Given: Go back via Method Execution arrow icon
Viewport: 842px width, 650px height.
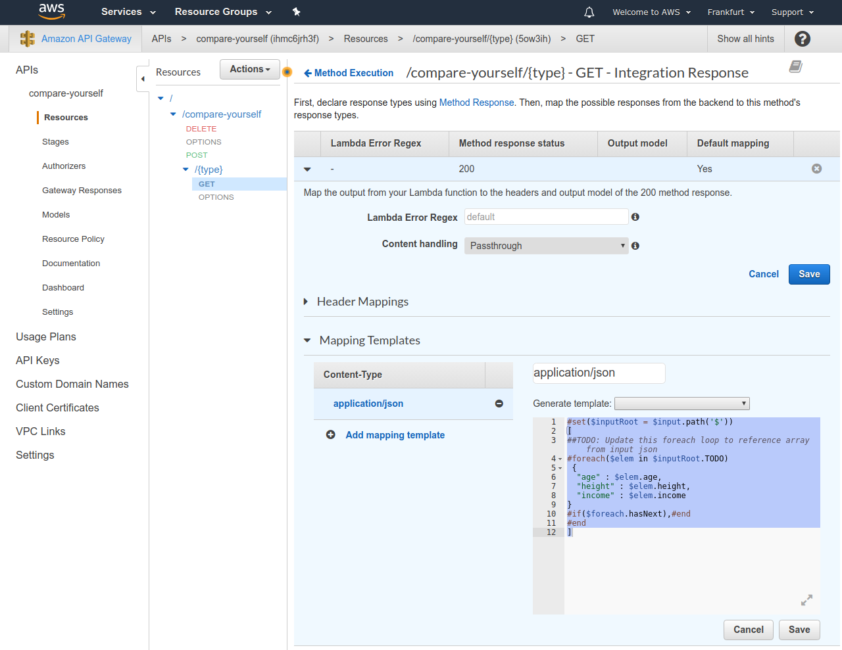Looking at the screenshot, I should coord(307,73).
